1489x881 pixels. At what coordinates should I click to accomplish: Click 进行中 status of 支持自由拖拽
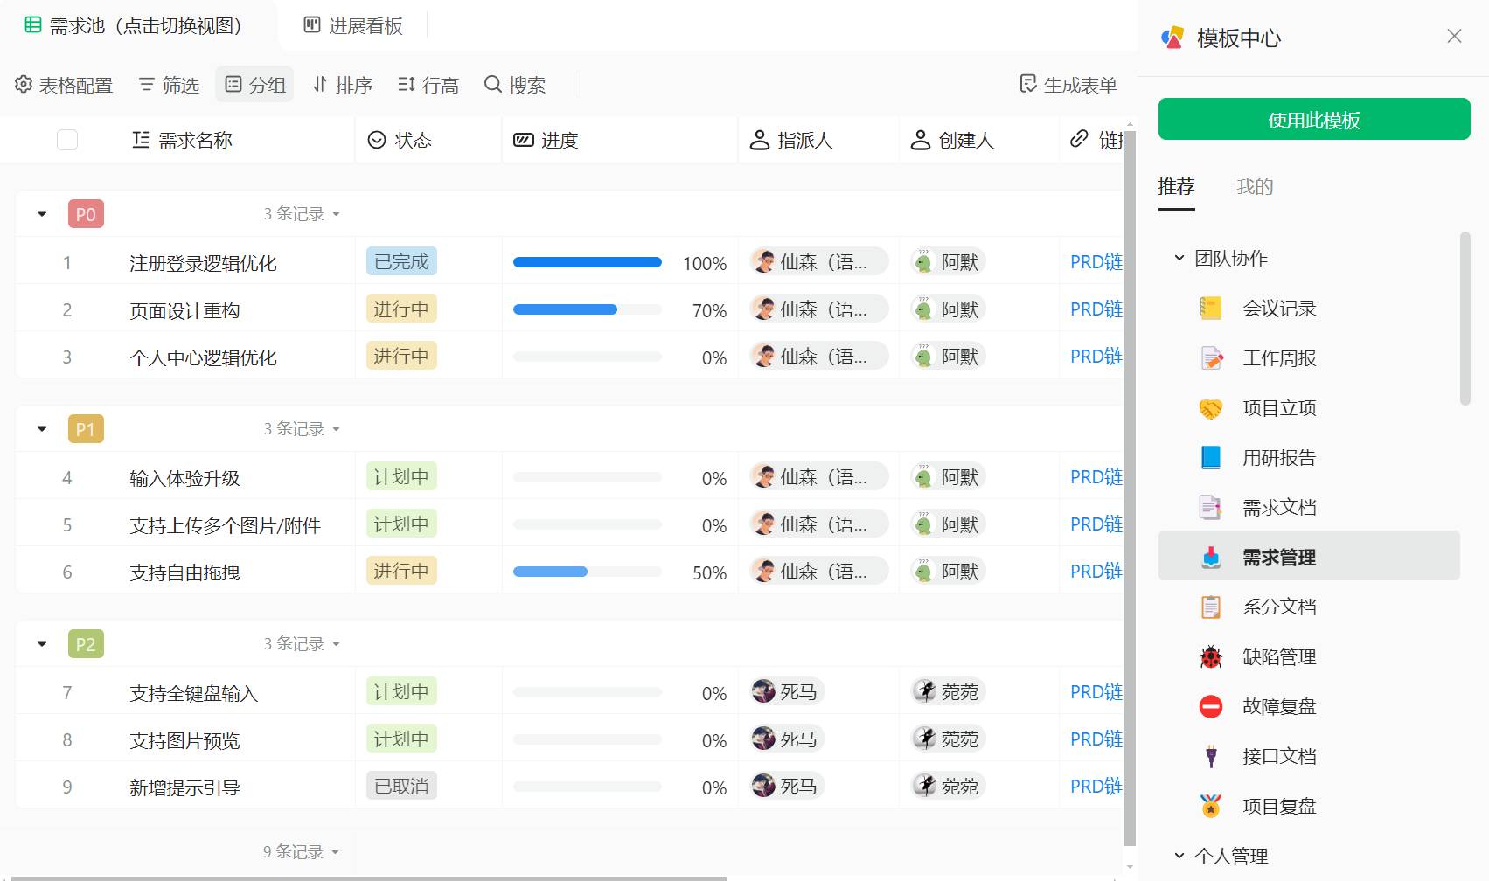click(401, 571)
